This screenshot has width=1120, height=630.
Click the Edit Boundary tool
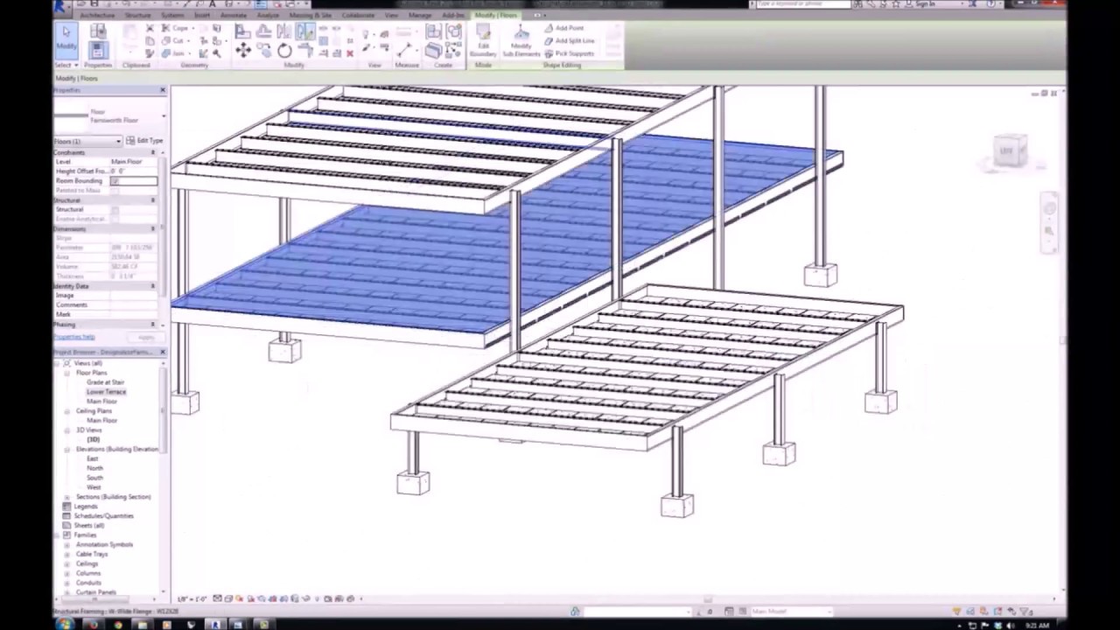pyautogui.click(x=483, y=42)
